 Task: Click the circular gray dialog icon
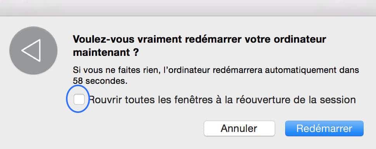tap(33, 50)
